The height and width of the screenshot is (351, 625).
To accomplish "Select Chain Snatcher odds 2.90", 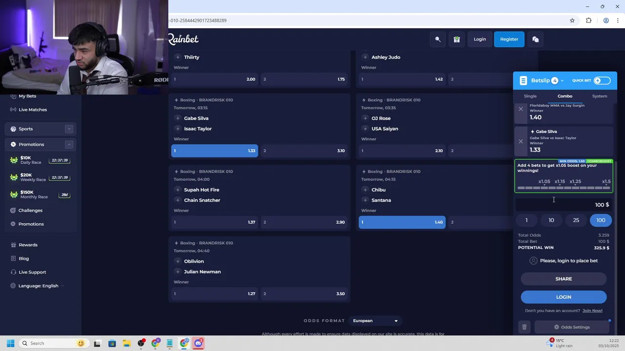I will pos(304,222).
